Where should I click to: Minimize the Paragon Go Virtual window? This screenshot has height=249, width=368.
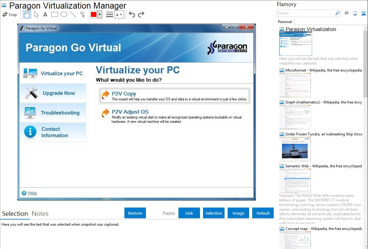point(226,27)
